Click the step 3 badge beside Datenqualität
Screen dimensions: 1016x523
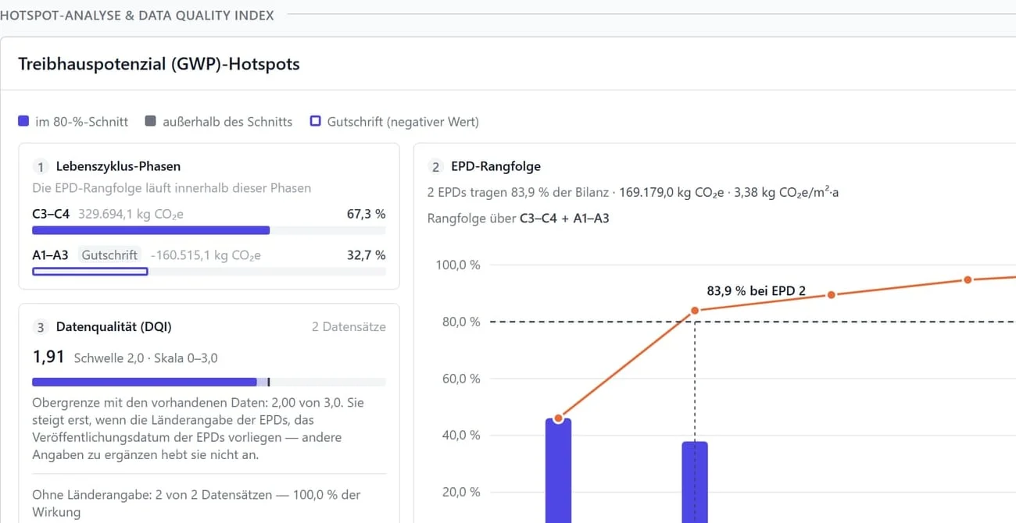[41, 327]
